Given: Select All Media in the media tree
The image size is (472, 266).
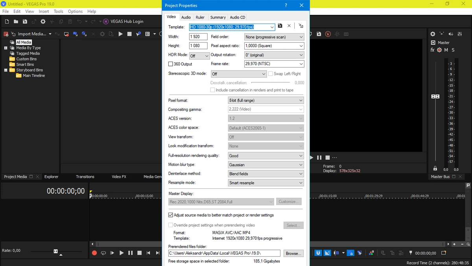Looking at the screenshot, I should point(24,42).
